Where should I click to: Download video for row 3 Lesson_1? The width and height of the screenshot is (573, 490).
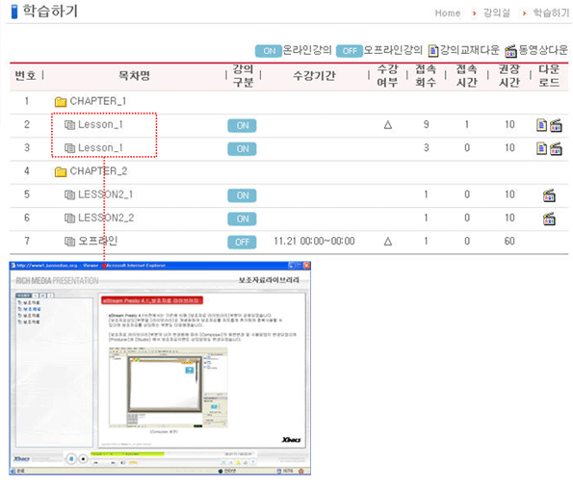556,148
